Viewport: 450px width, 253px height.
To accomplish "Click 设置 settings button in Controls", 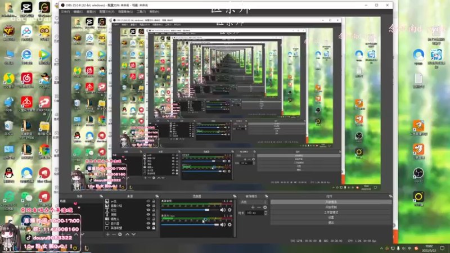I will coord(331,218).
